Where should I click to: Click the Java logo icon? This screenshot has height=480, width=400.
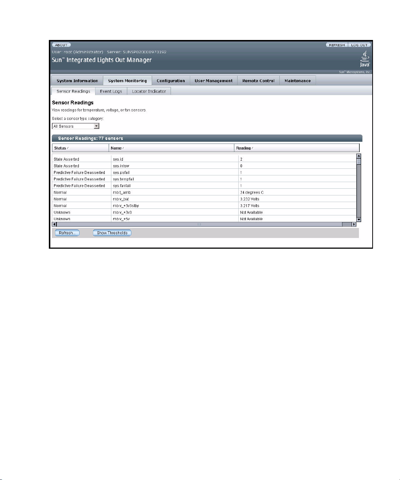(x=365, y=59)
